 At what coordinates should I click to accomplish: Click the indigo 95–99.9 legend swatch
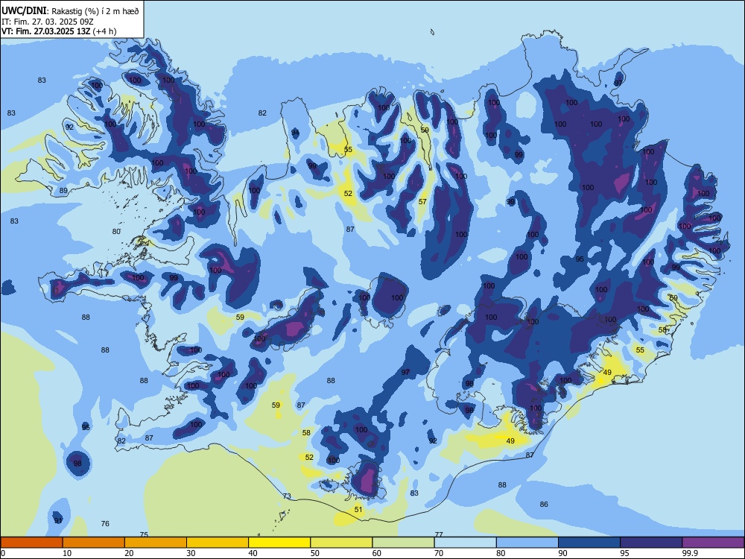tap(651, 543)
